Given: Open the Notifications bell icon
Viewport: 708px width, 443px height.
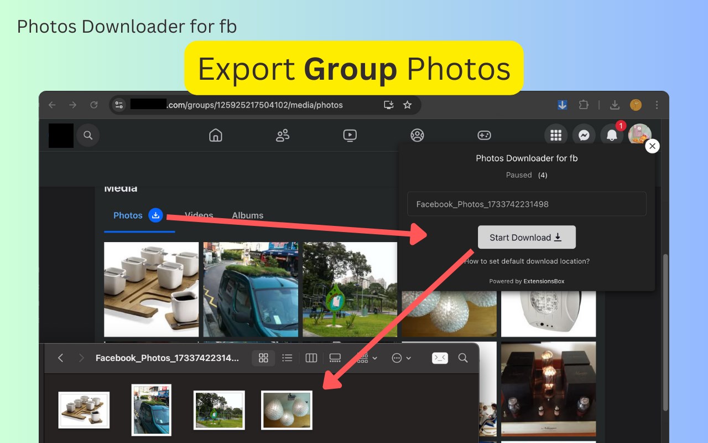Looking at the screenshot, I should click(612, 135).
